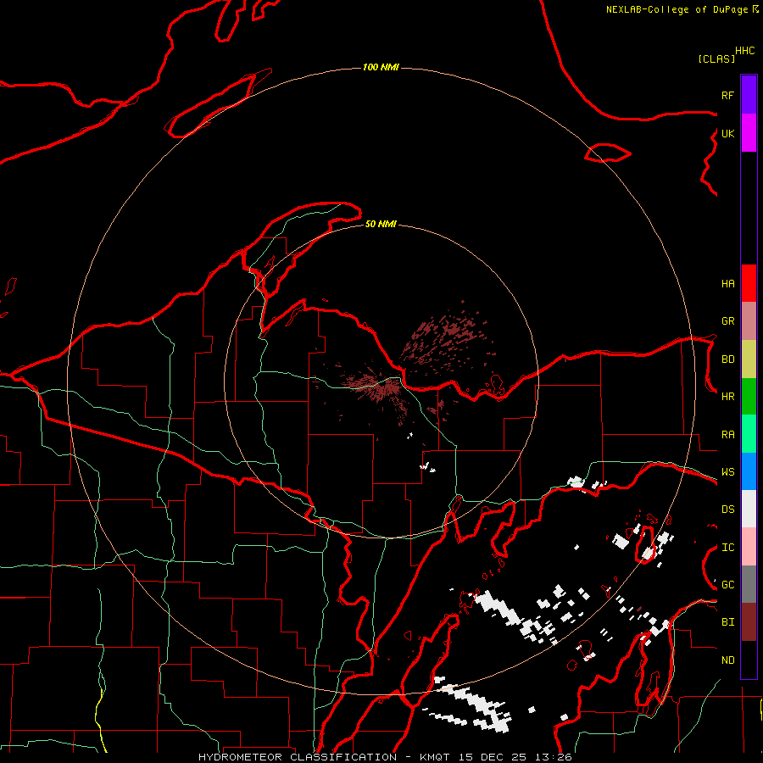Click the 100 NMI range ring label
Screen dimensions: 763x763
(381, 67)
